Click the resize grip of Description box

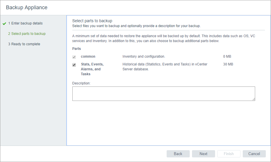(x=253, y=99)
